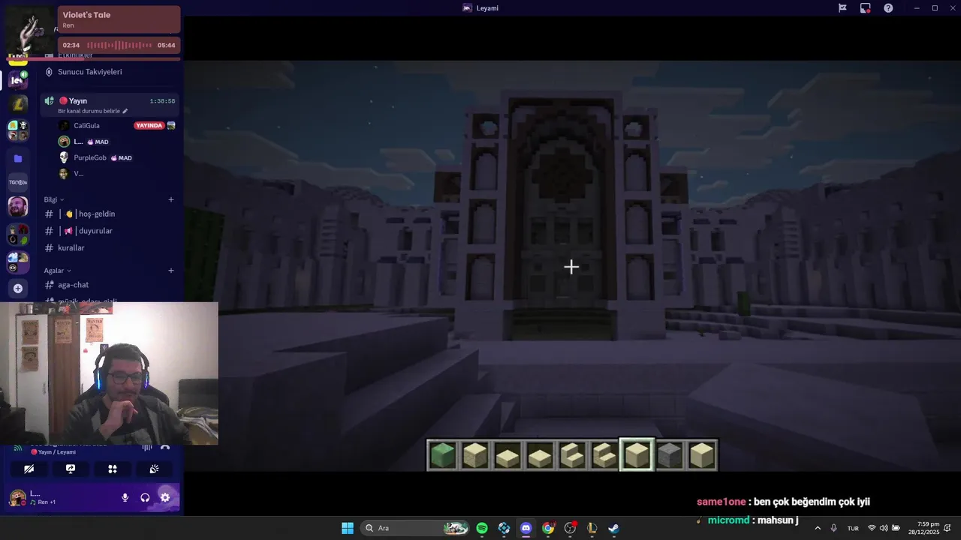
Task: Open League of Legends taskbar icon
Action: 592,528
